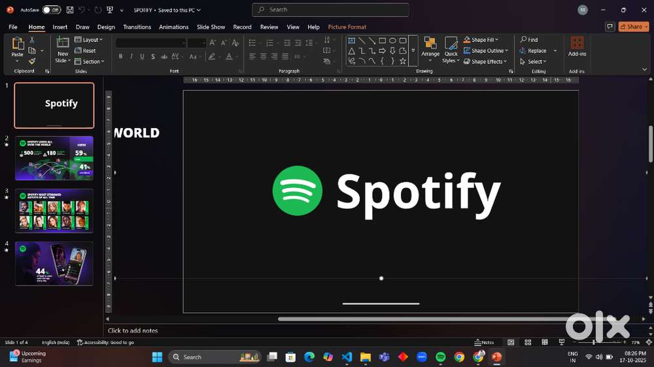
Task: Switch to the Insert tab
Action: (60, 27)
